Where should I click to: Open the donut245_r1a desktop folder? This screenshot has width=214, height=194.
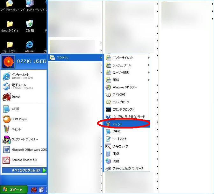(x=10, y=26)
